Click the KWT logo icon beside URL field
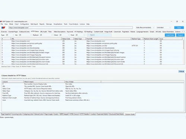 click(3, 27)
